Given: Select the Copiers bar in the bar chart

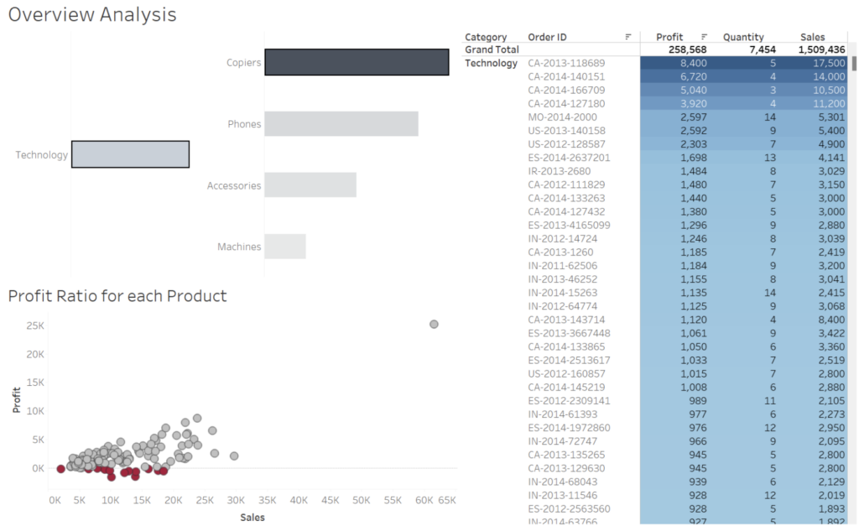Looking at the screenshot, I should tap(356, 62).
